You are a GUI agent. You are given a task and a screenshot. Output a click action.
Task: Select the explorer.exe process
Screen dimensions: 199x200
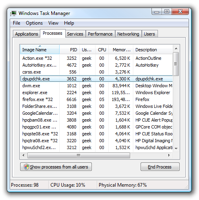pos(96,93)
